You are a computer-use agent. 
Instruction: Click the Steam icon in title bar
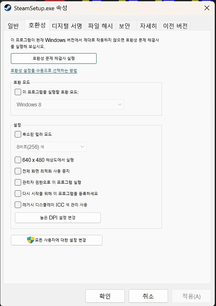pyautogui.click(x=8, y=9)
